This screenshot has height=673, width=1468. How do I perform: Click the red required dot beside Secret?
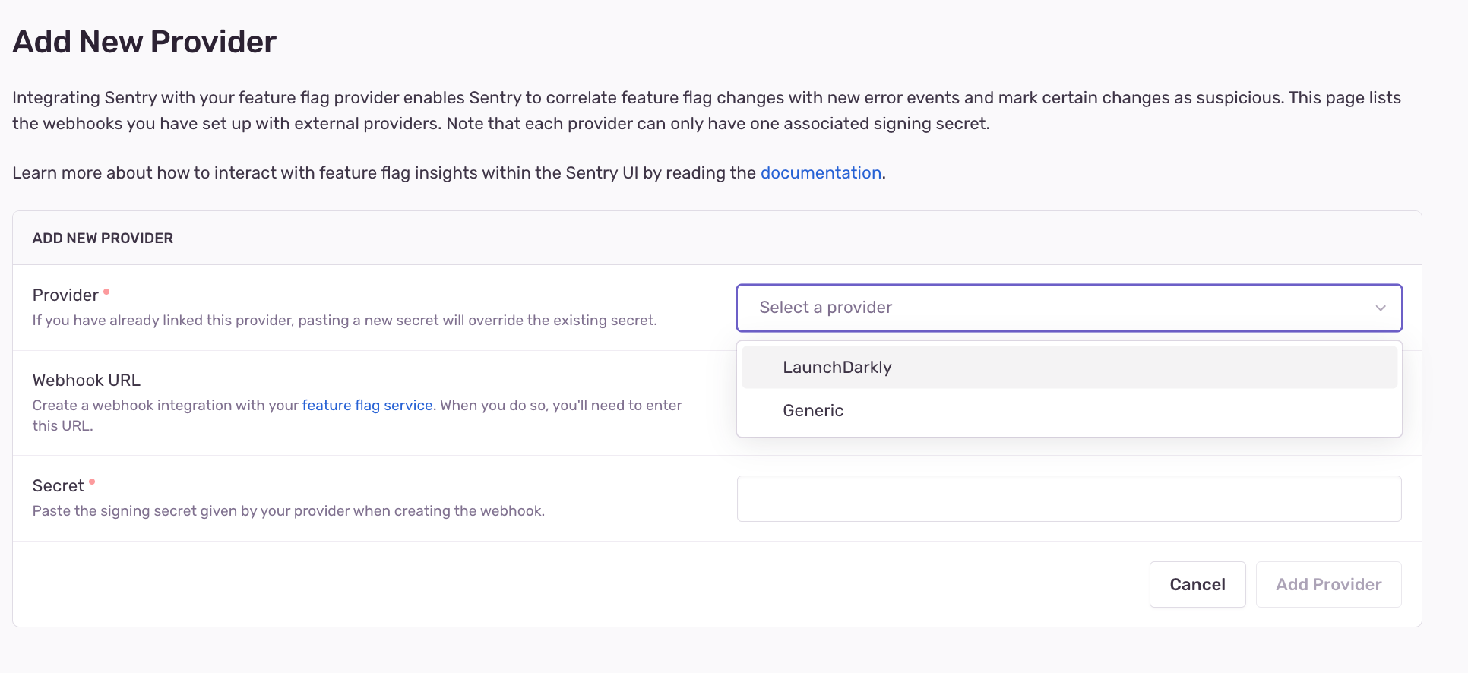(x=92, y=482)
